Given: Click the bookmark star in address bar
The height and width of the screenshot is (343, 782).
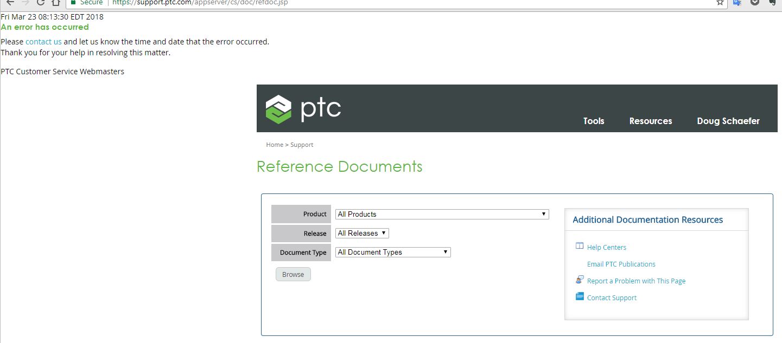Looking at the screenshot, I should (x=720, y=2).
